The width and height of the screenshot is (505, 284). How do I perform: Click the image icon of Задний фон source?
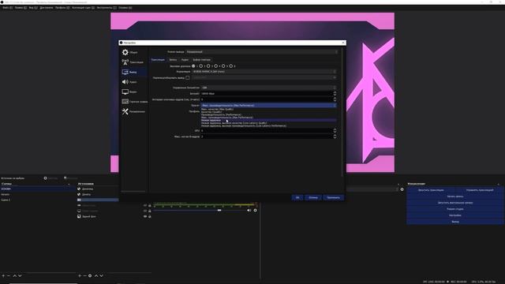[x=79, y=216]
